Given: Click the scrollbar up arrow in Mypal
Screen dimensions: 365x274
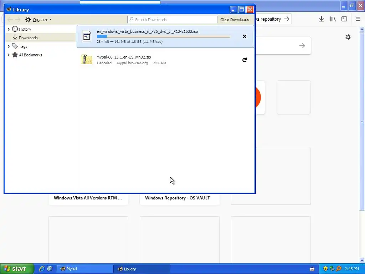Looking at the screenshot, I should 362,29.
